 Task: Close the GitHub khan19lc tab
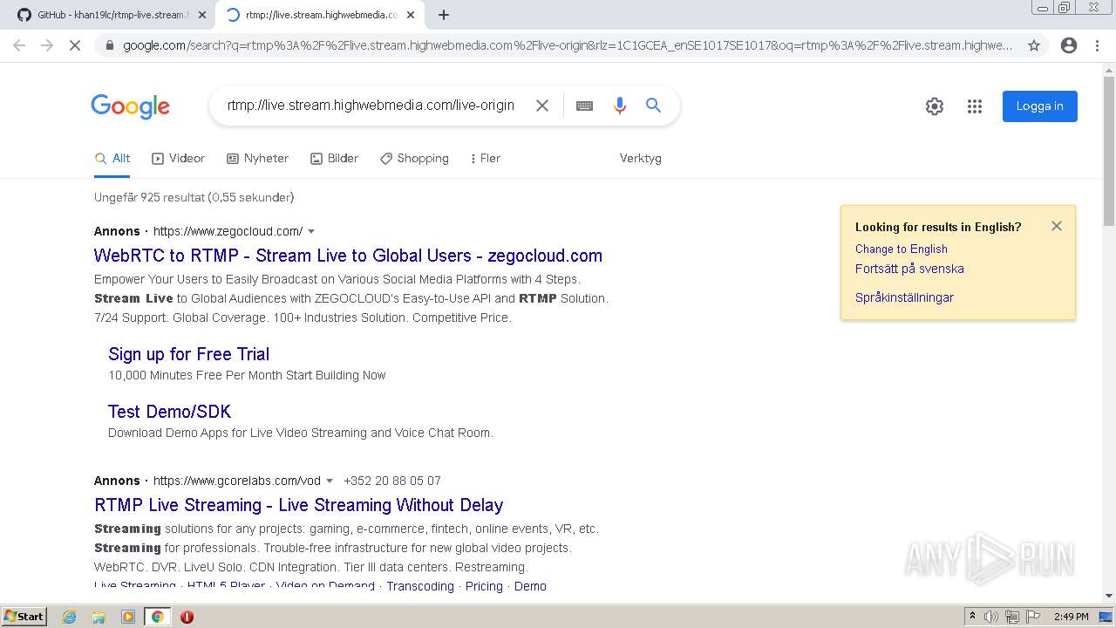click(x=202, y=15)
